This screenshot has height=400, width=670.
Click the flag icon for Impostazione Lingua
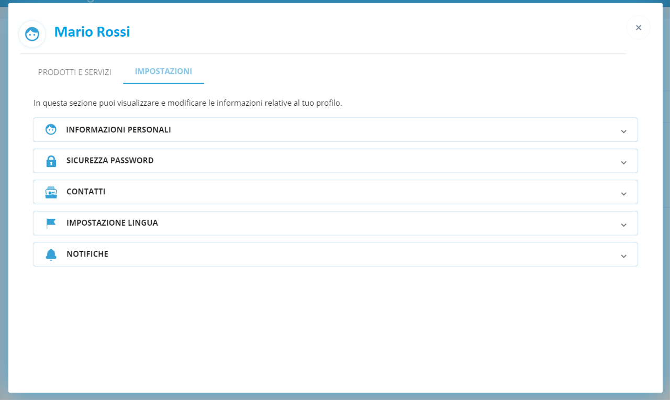51,224
